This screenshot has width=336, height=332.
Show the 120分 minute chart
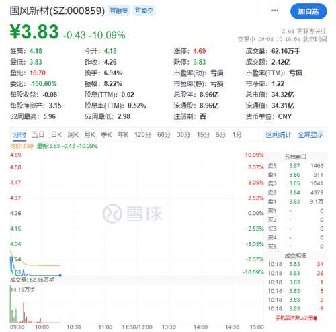click(142, 134)
